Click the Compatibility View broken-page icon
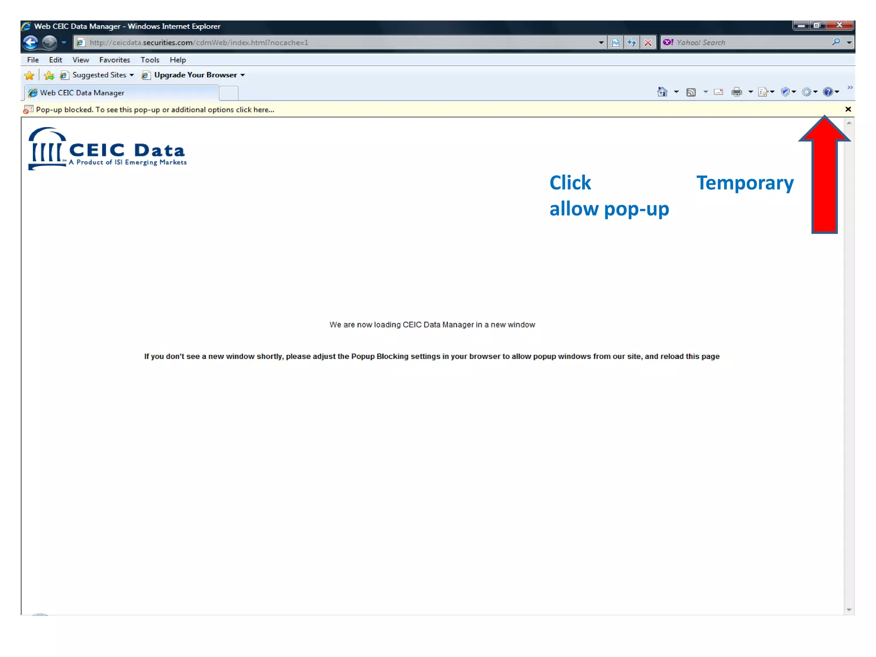Screen dimensions: 876x657 click(x=616, y=42)
